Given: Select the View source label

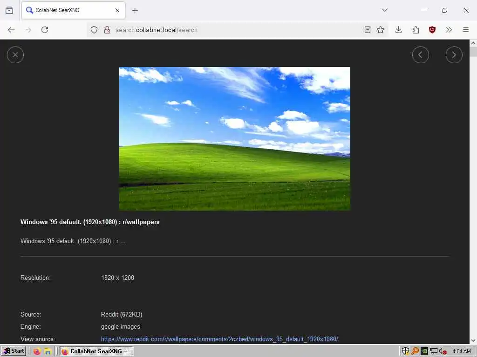Looking at the screenshot, I should pyautogui.click(x=38, y=339).
